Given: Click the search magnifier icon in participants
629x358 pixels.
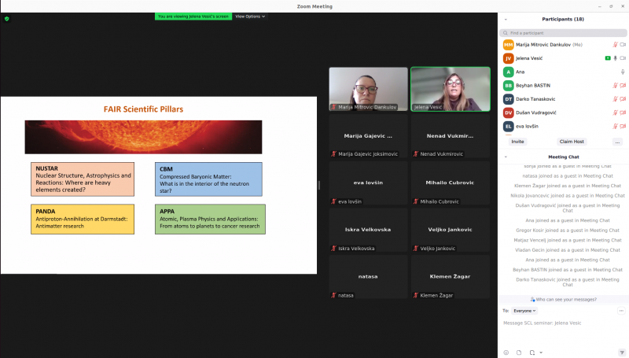Looking at the screenshot, I should [506, 33].
